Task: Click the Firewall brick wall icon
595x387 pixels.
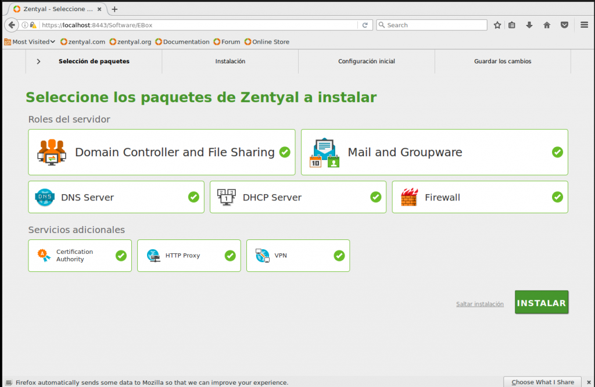Action: [409, 198]
